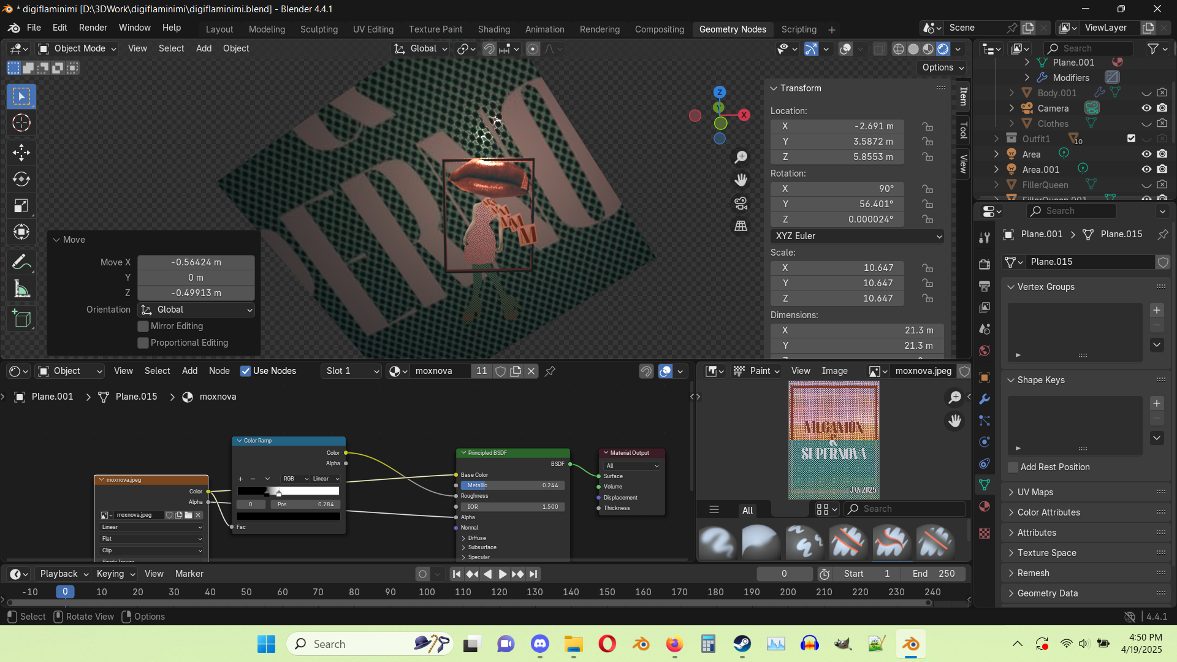Viewport: 1177px width, 662px height.
Task: Switch perspective/orthographic grid icon
Action: point(741,226)
